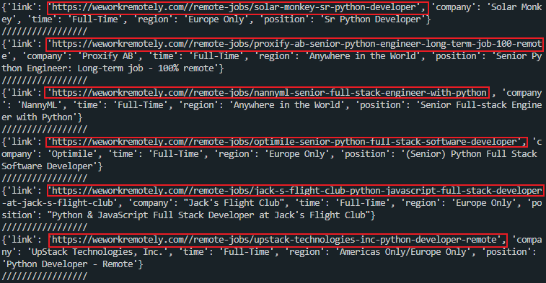Screen dimensions: 546x283
Task: Open the jack-s-flight-club full-stack developer link
Action: (294, 191)
